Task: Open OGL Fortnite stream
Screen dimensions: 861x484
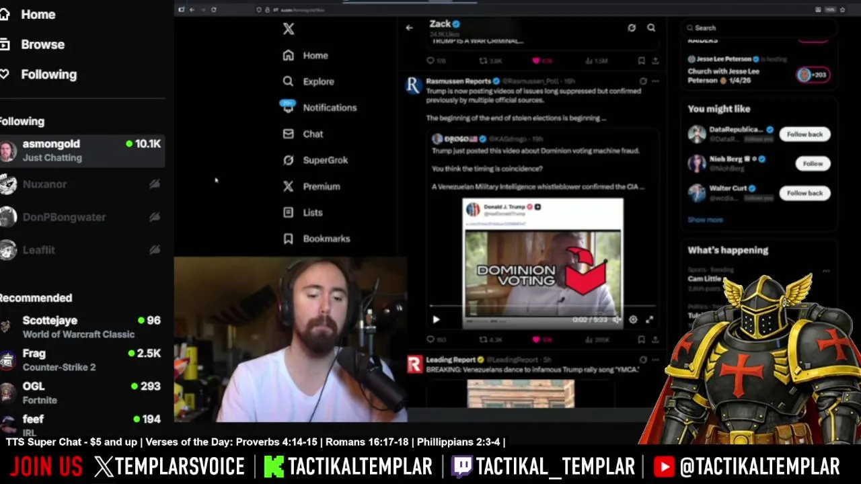Action: 81,393
